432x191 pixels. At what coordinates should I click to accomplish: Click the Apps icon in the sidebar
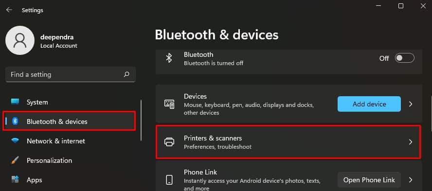click(x=15, y=180)
